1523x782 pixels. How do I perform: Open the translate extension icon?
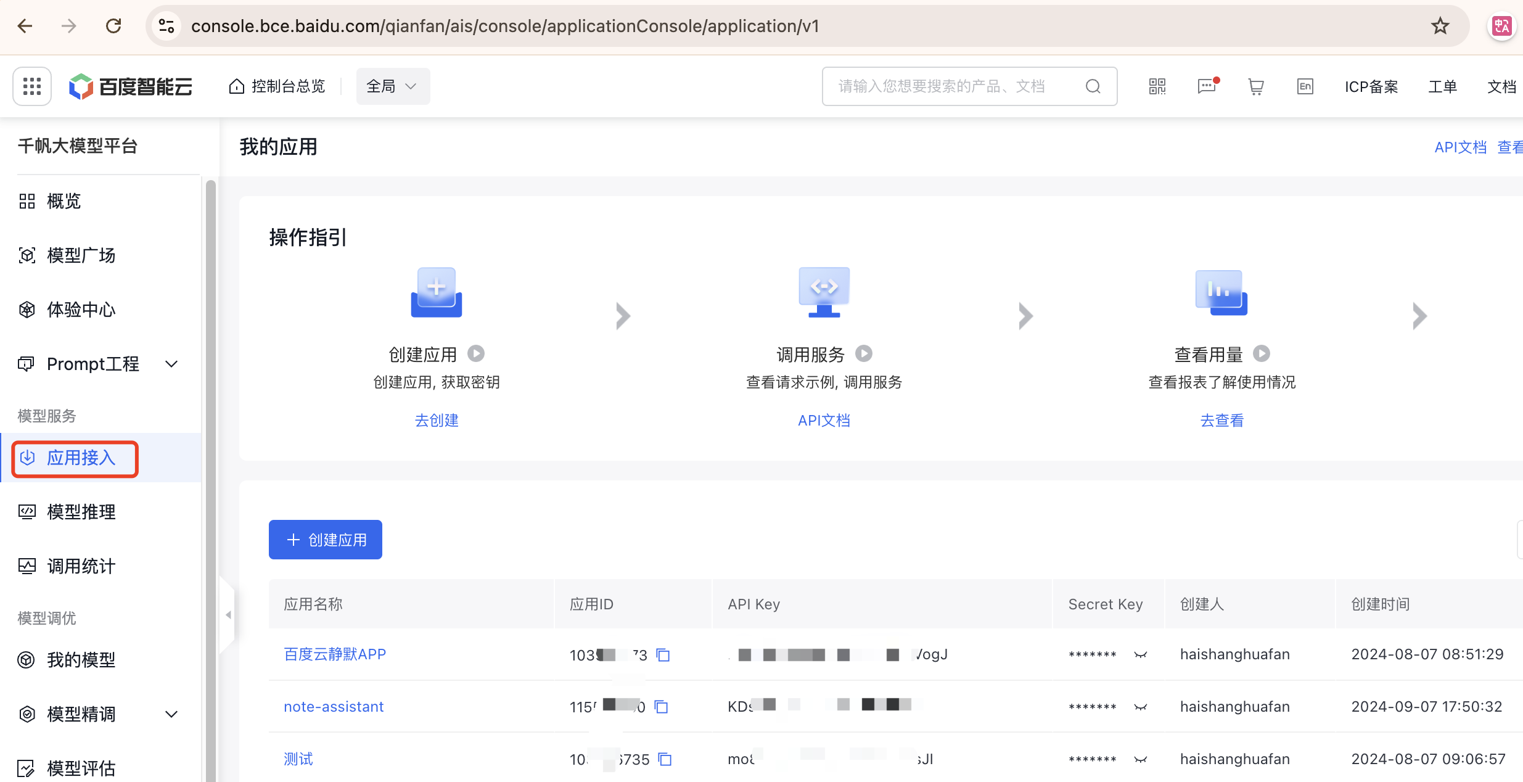pyautogui.click(x=1502, y=26)
